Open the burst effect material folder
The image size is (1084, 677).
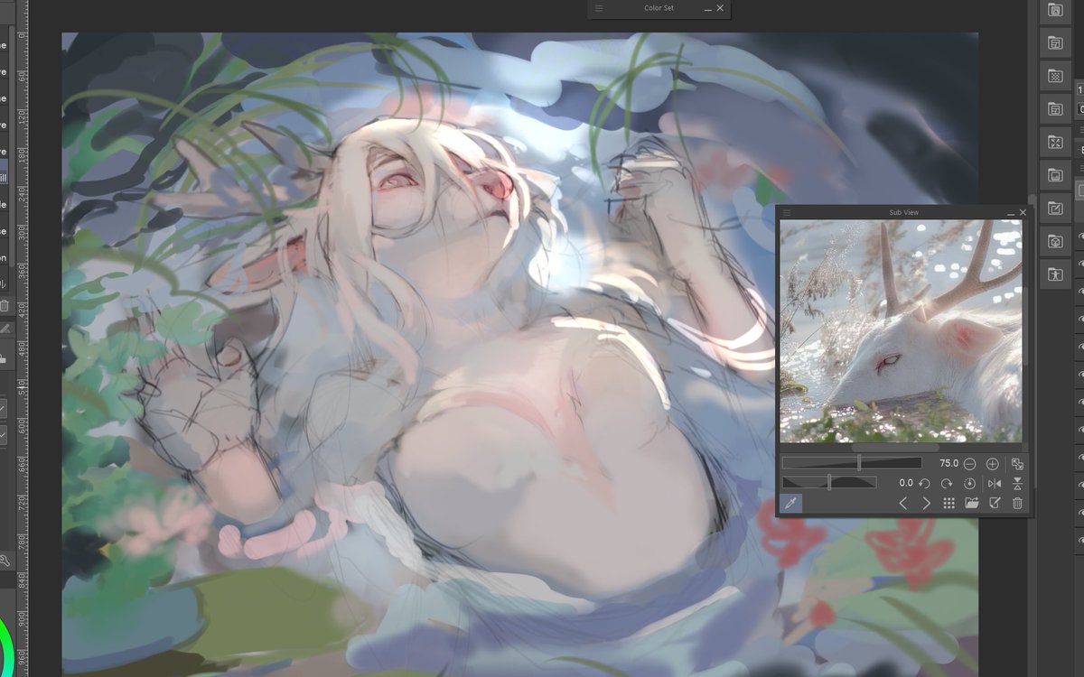[1055, 142]
